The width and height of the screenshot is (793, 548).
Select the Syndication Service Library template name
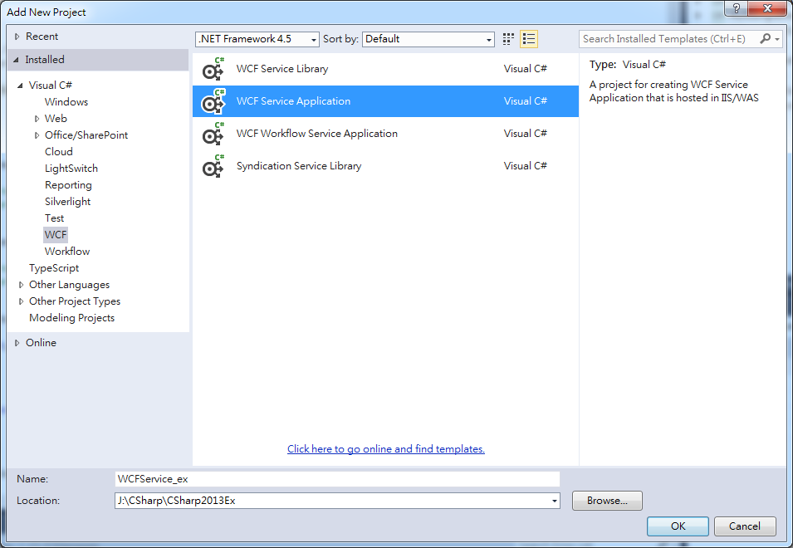[299, 166]
